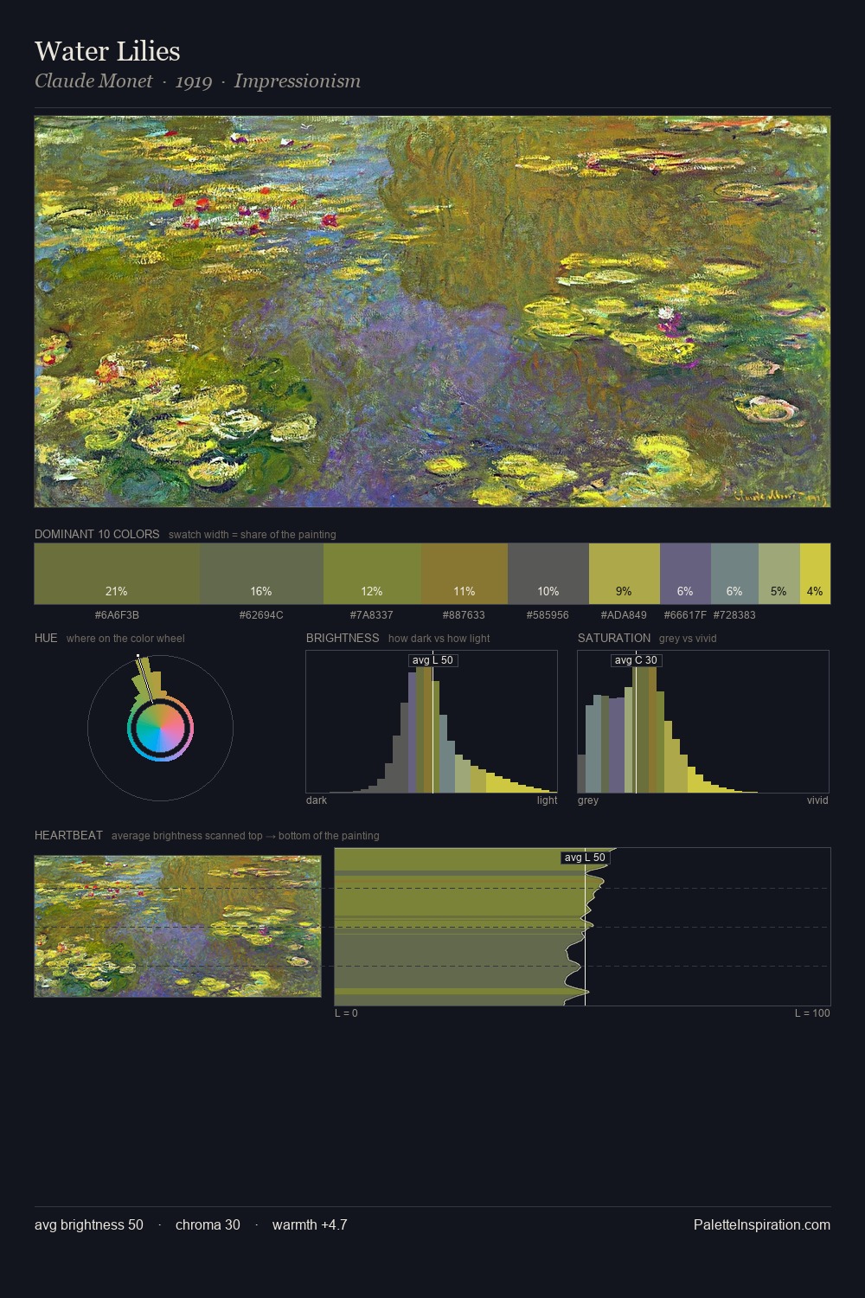Click 'avg brightness 50' in footer
This screenshot has height=1298, width=865.
(89, 1224)
